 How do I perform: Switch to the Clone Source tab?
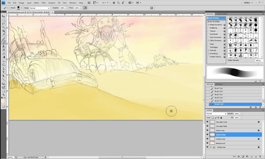[221, 14]
